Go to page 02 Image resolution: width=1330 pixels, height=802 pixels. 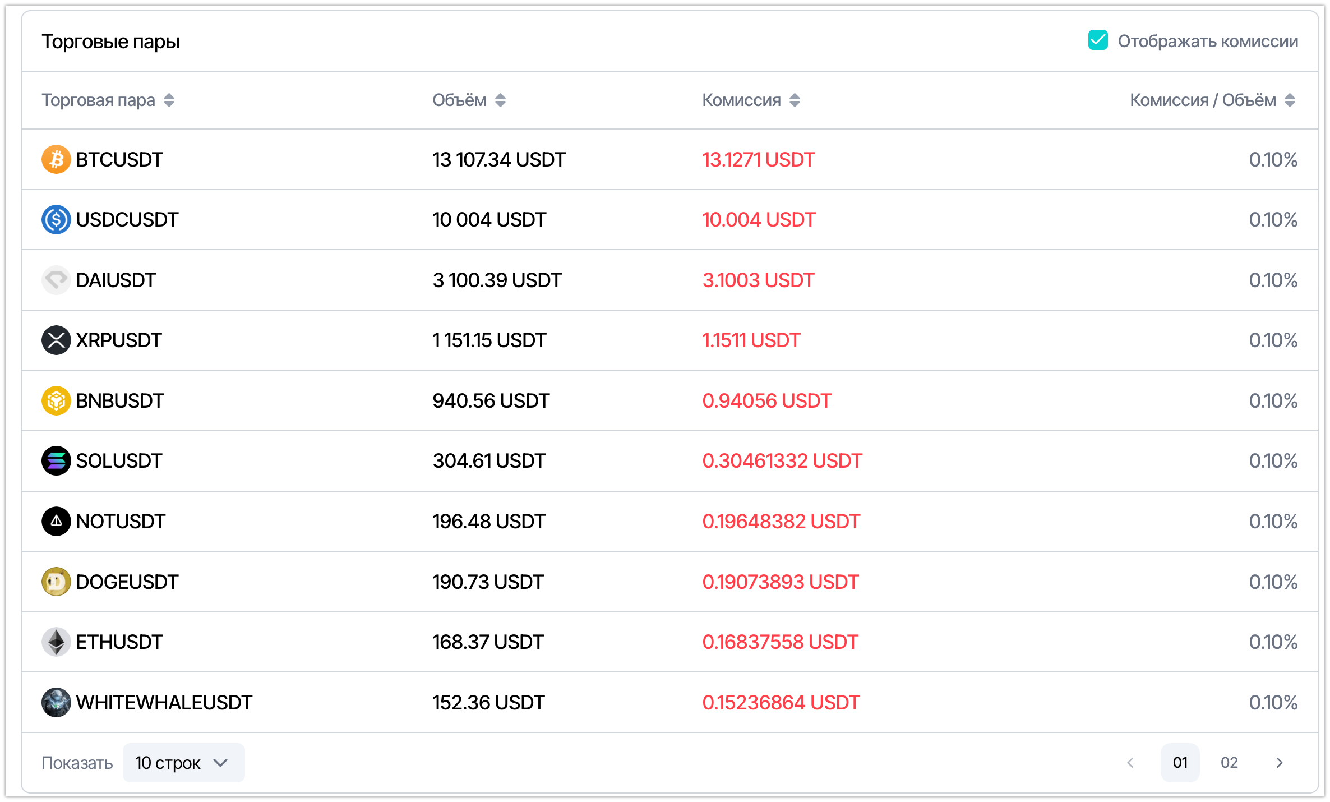click(1229, 763)
